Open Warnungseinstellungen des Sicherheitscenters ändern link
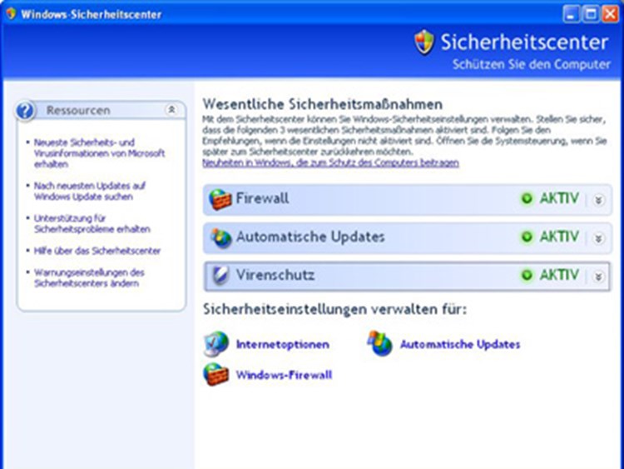 pos(89,278)
